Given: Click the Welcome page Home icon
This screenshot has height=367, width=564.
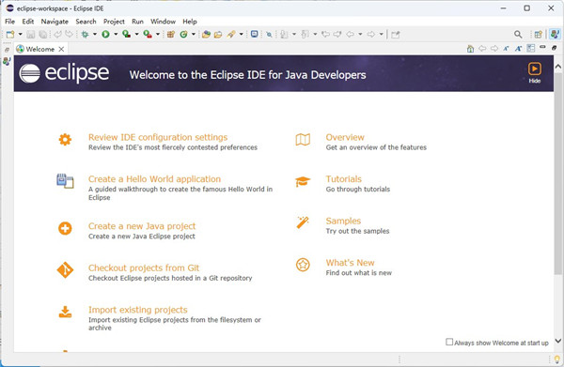Looking at the screenshot, I should click(470, 49).
